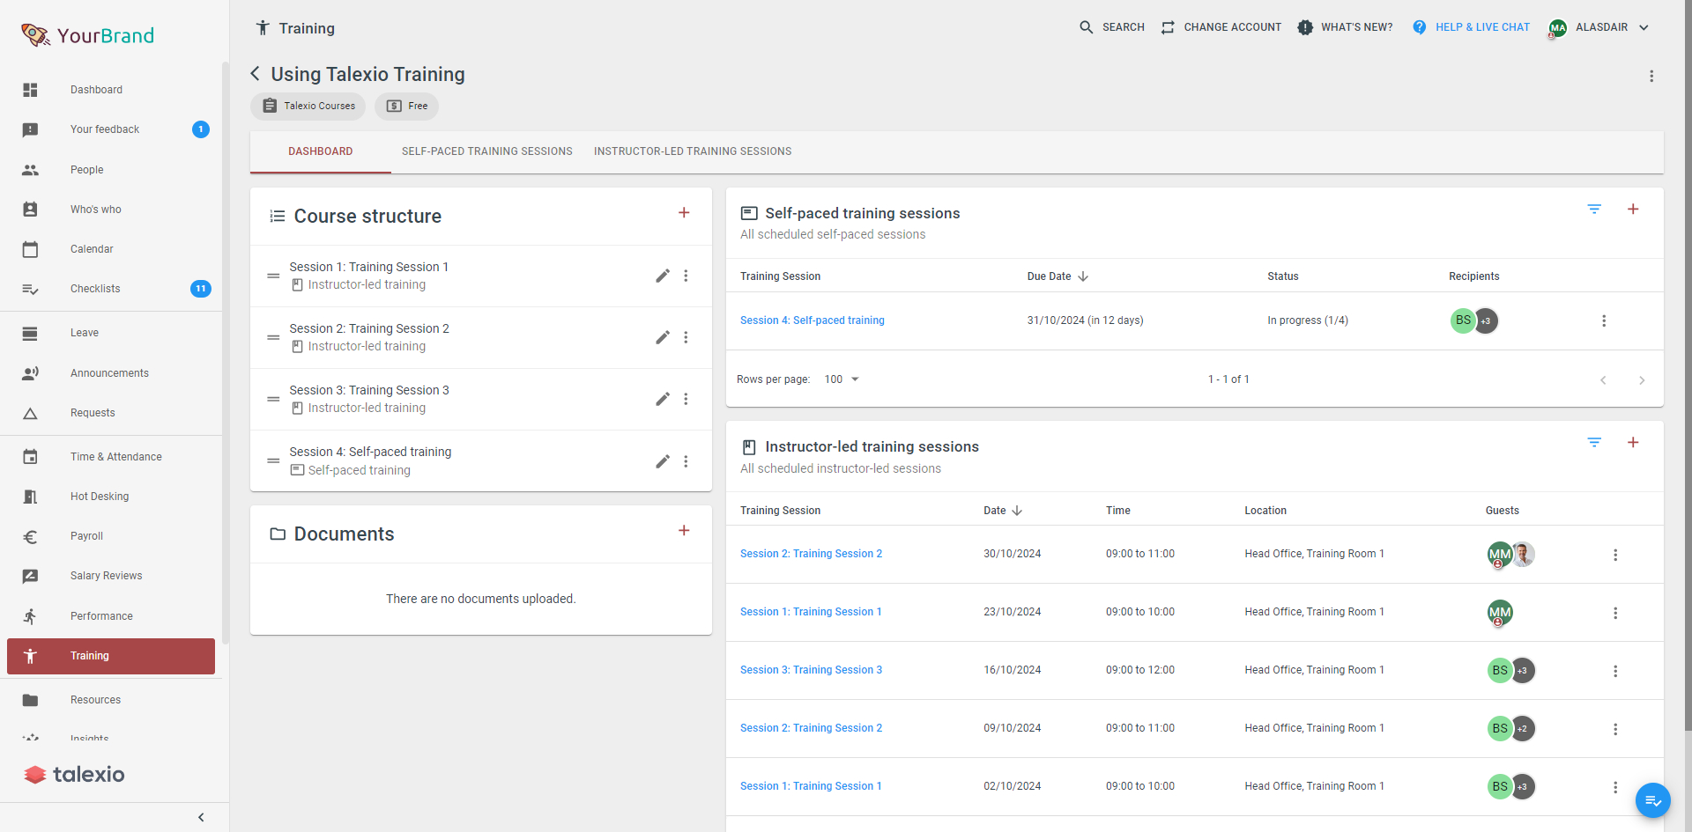Open the What's New notification icon
Screen dimensions: 1692x832
point(1304,27)
